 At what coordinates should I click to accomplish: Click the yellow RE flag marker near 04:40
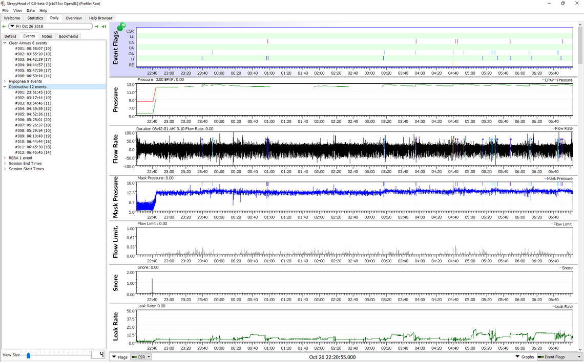(453, 64)
